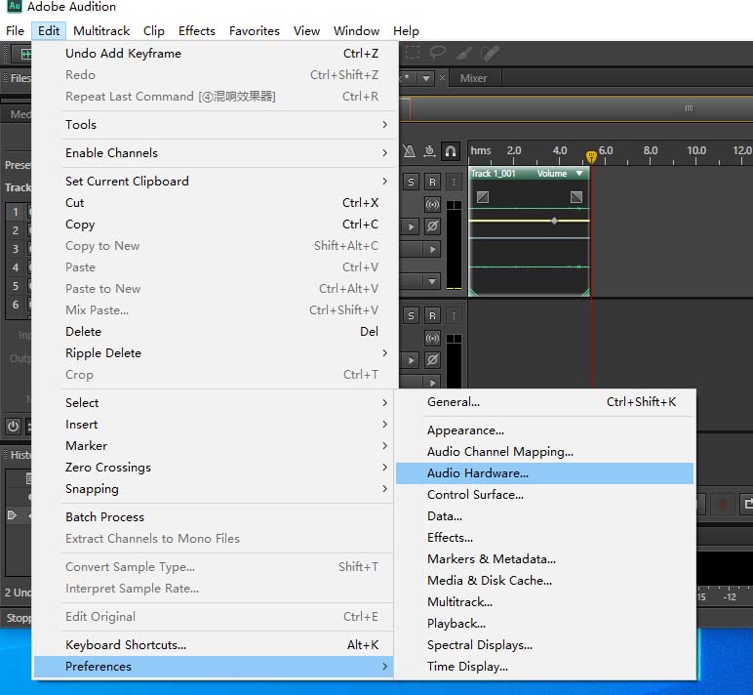Toggle second track's polarity invert button

tap(432, 360)
